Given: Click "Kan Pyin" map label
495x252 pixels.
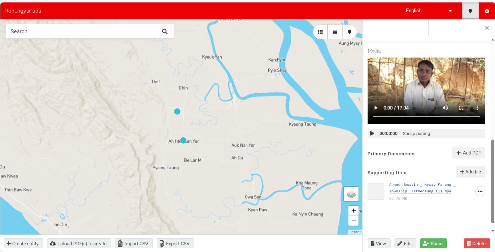Looking at the screenshot, I should point(277,60).
